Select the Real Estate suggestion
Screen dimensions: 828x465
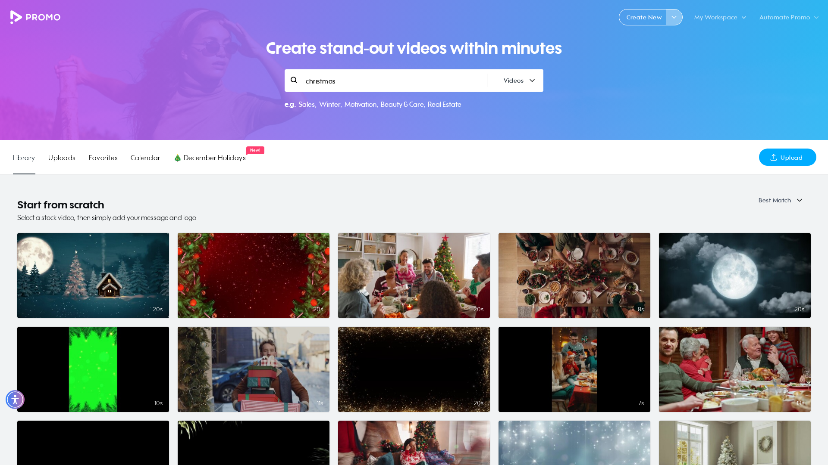tap(444, 104)
